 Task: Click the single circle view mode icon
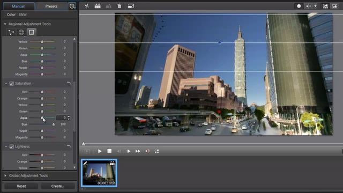coord(299,6)
